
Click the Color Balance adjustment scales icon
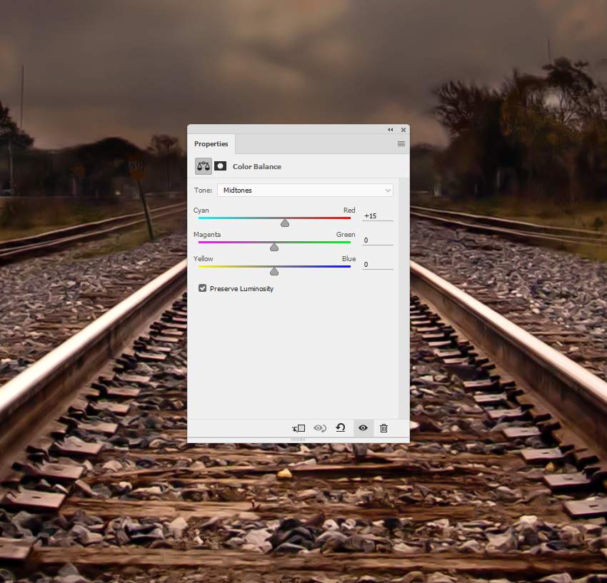(204, 166)
